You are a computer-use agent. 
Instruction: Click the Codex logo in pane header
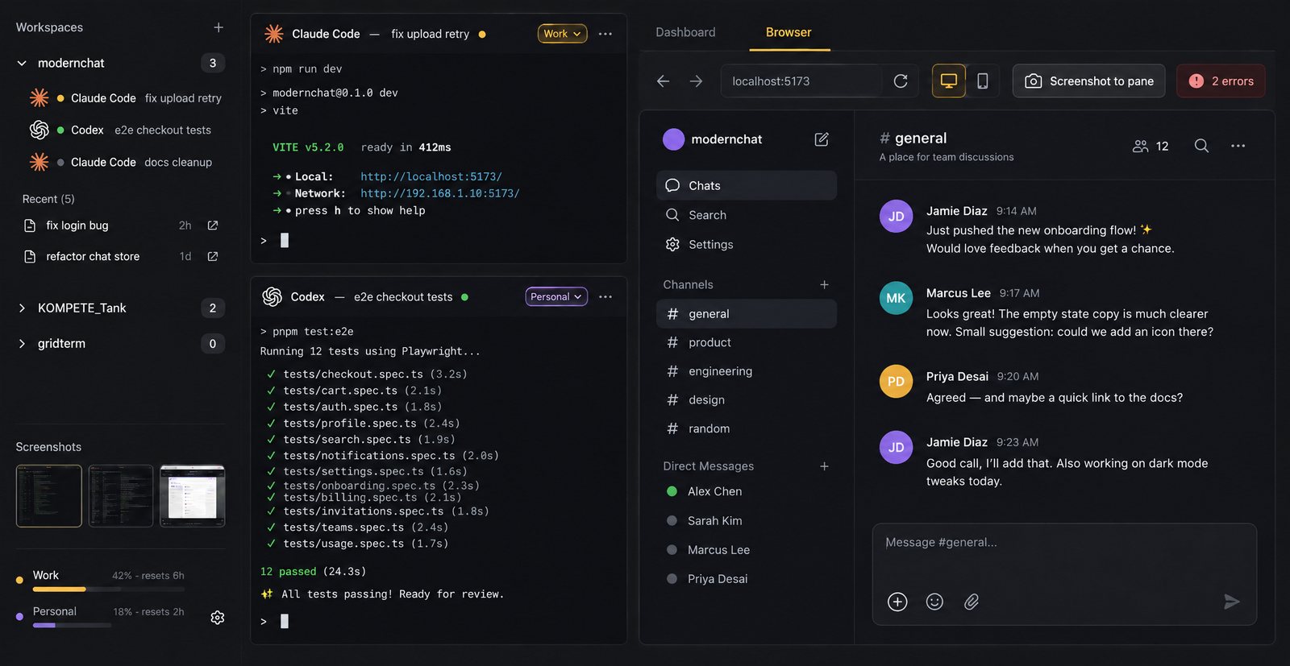273,297
